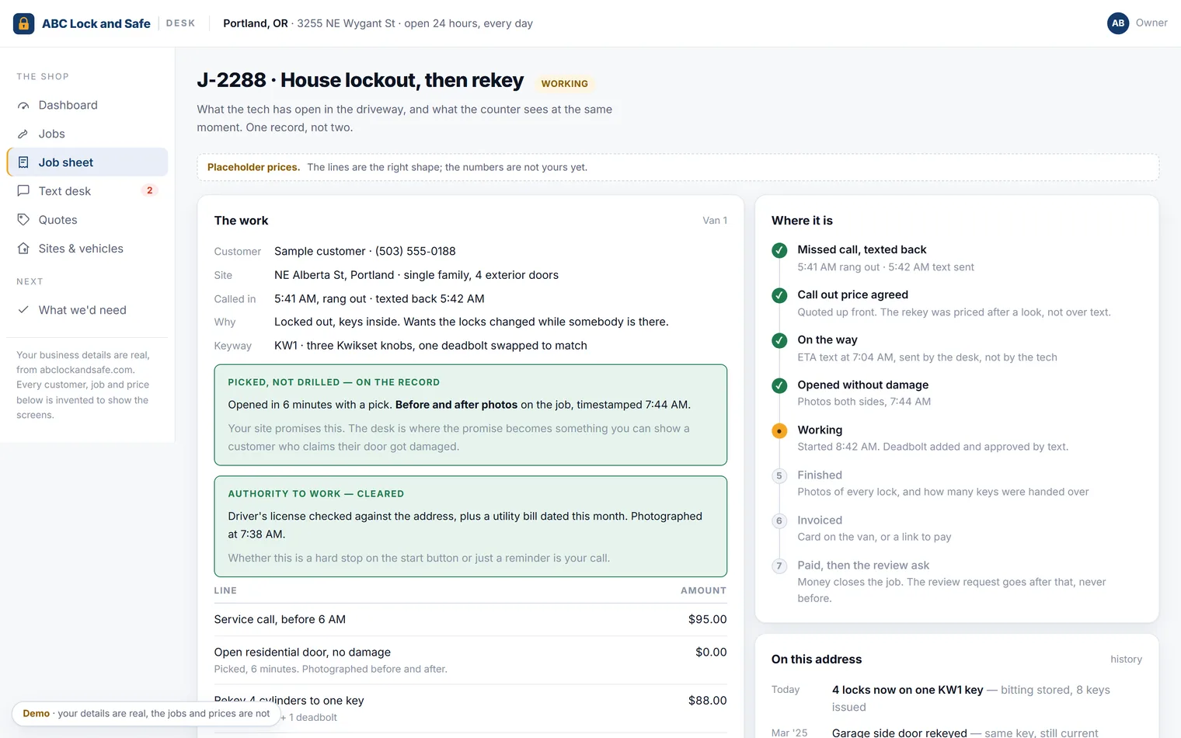
Task: Click the Portland, OR location text in header
Action: coord(255,23)
